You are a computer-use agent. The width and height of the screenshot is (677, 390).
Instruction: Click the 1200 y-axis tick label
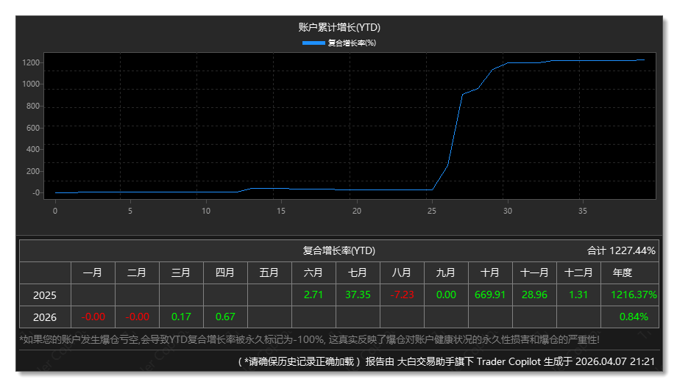coord(30,62)
